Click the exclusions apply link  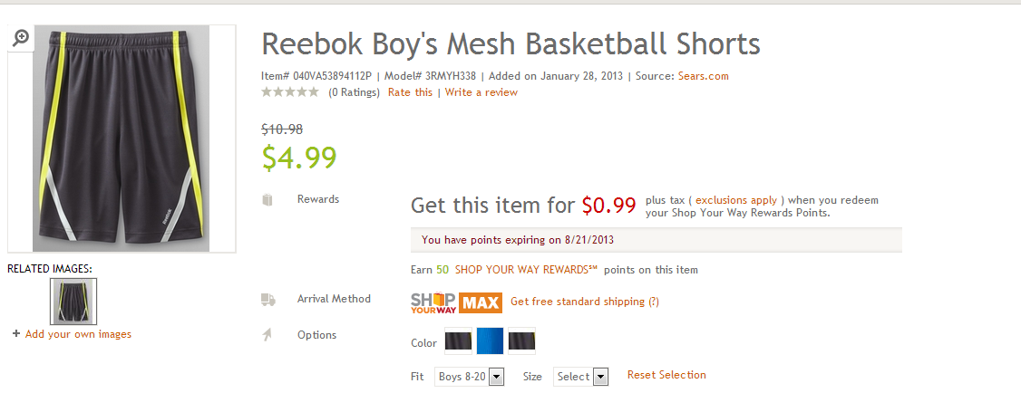[736, 200]
